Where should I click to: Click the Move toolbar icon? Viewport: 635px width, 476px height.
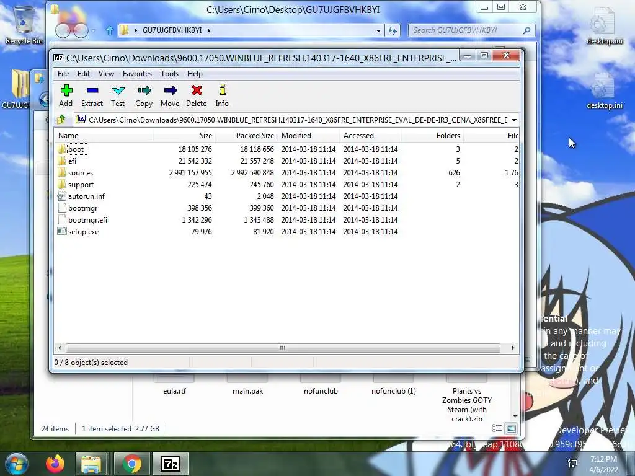pos(170,95)
